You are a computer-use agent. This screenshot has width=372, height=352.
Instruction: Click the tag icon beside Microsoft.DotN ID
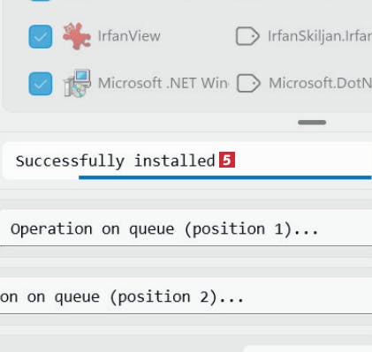(248, 84)
